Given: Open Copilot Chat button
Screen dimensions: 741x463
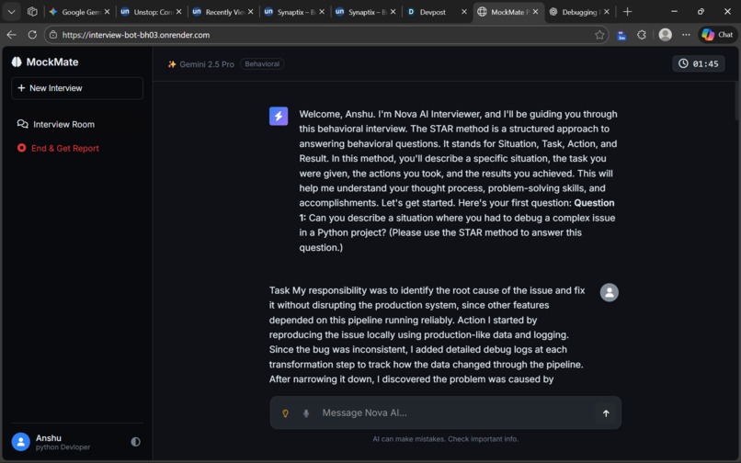Looking at the screenshot, I should [x=718, y=35].
